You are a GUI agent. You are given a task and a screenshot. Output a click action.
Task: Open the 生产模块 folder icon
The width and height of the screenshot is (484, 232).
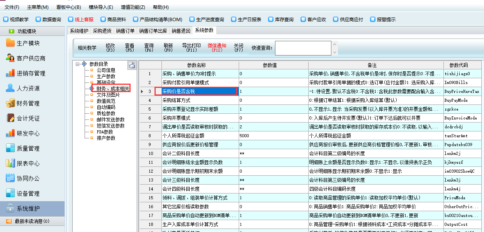tap(10, 43)
